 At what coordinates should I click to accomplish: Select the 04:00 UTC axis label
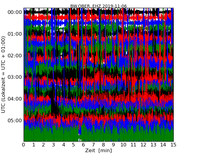(15, 99)
